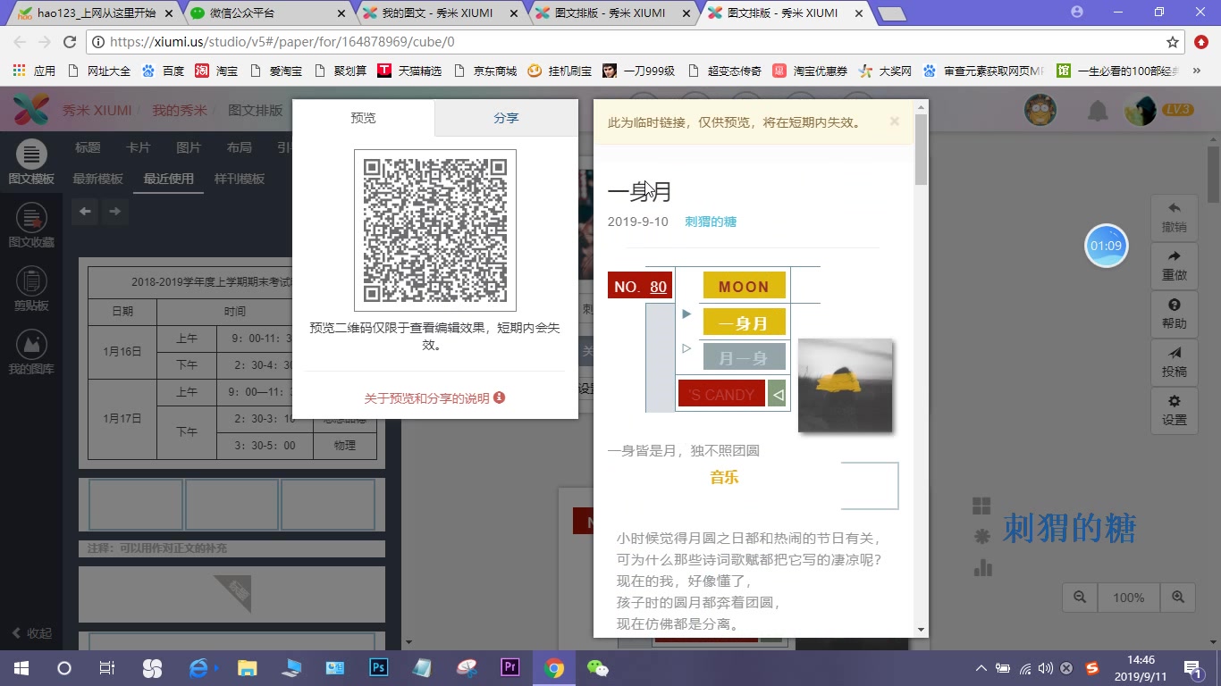
Task: Click the 重做 redo icon
Action: click(1174, 264)
